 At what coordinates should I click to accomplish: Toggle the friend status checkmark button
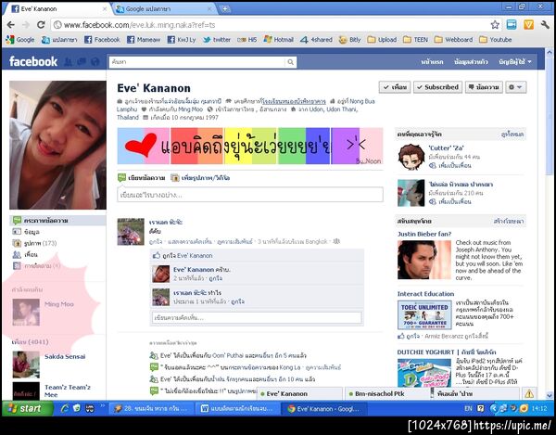395,87
